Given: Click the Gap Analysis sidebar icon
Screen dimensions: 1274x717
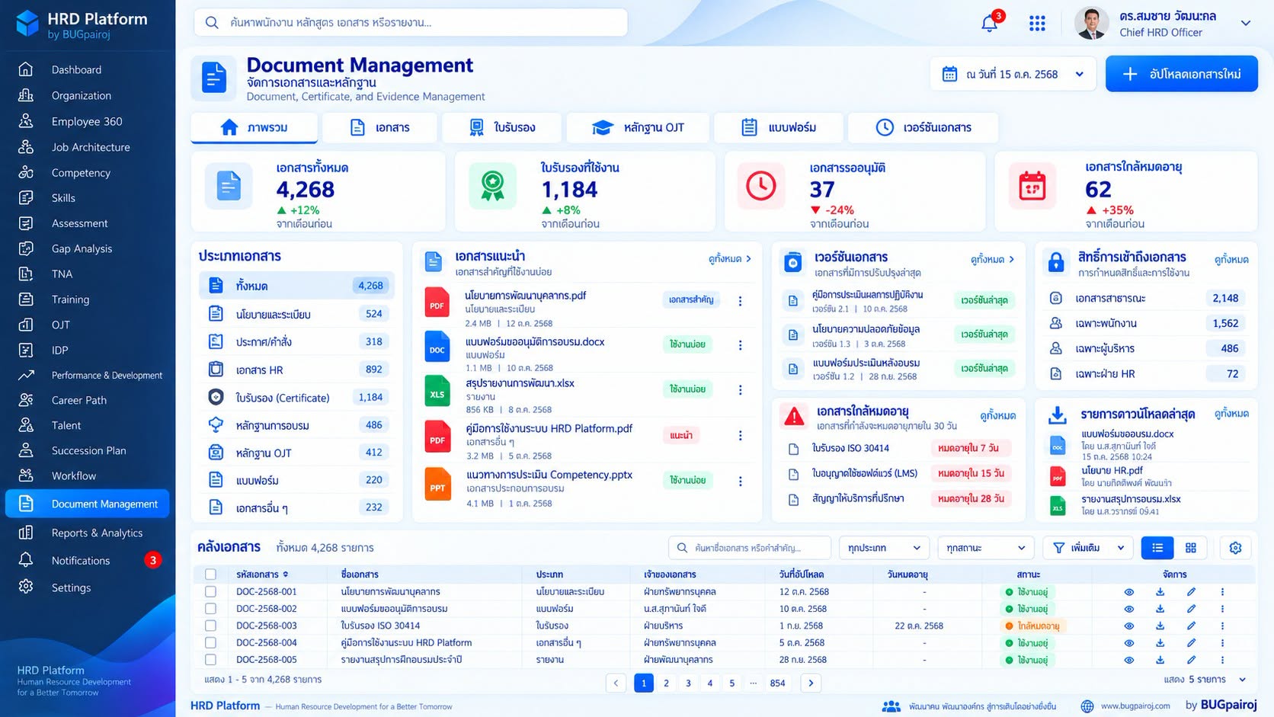Looking at the screenshot, I should click(26, 248).
